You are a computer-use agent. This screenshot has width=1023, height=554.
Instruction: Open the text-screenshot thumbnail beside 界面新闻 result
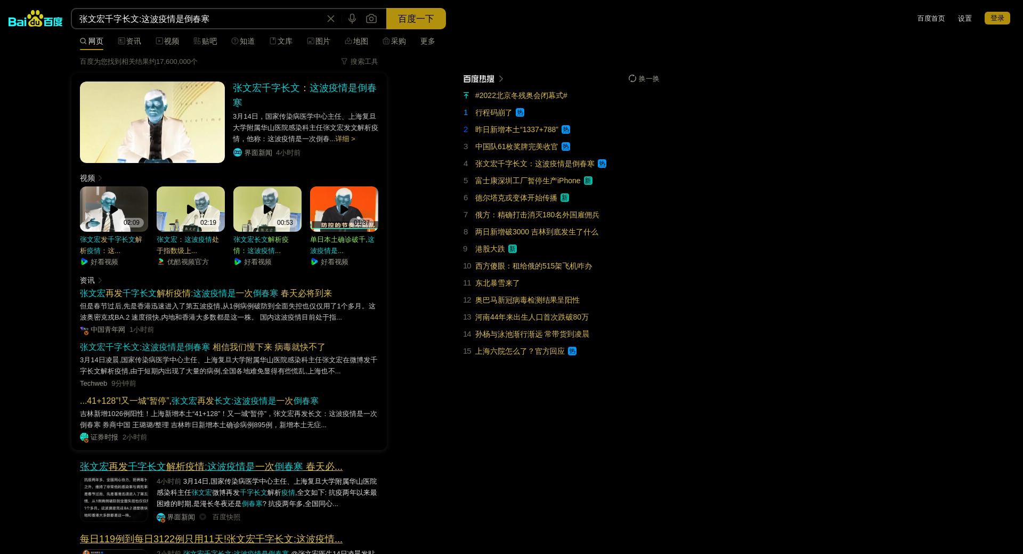114,499
